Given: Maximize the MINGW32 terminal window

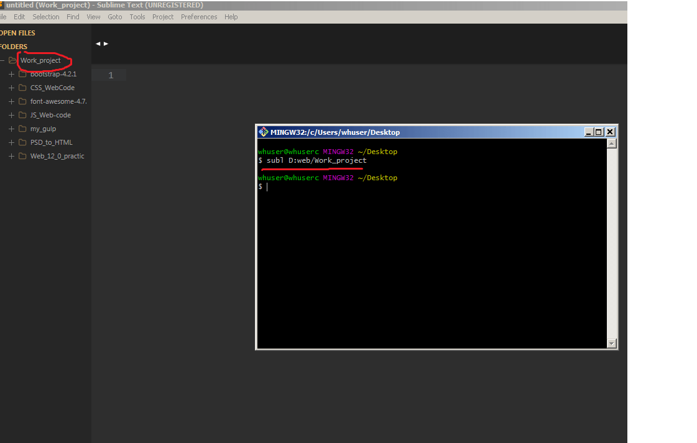Looking at the screenshot, I should click(599, 132).
